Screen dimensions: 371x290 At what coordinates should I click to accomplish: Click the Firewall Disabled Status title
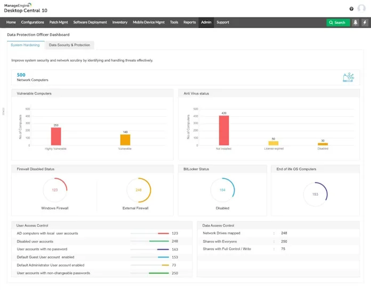click(36, 169)
